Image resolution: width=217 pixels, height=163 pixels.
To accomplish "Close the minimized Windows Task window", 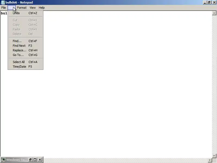I will pyautogui.click(x=40, y=160).
